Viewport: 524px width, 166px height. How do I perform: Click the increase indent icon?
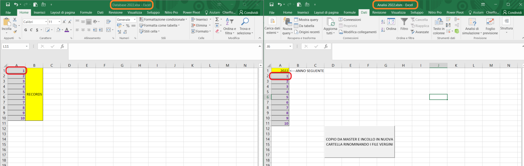coord(101,30)
